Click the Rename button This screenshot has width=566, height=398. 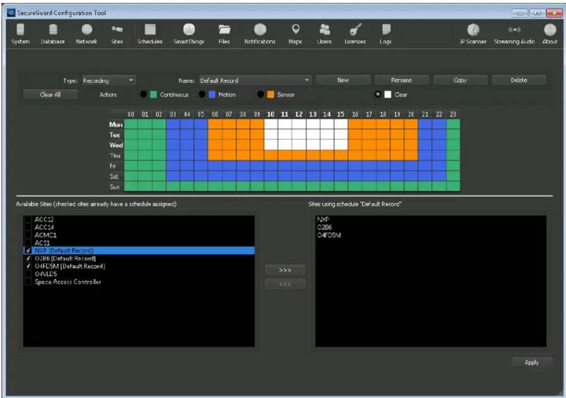402,80
